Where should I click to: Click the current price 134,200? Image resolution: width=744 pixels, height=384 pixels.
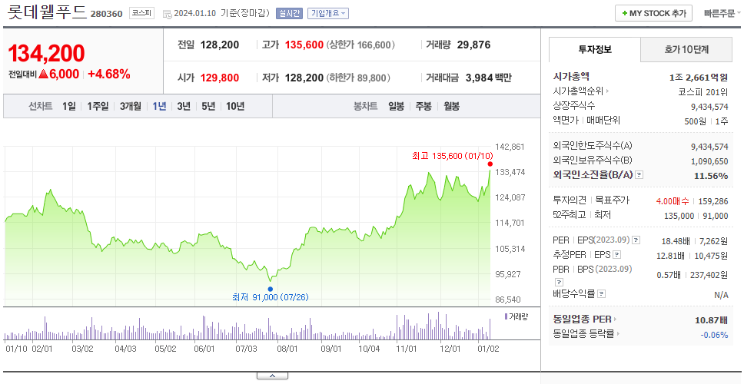[46, 53]
